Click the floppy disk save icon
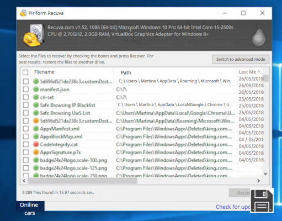This screenshot has width=282, height=221. coord(262,201)
